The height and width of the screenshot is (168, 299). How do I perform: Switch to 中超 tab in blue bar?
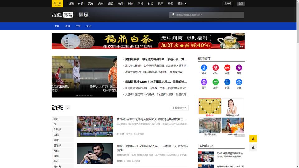[x=57, y=26]
